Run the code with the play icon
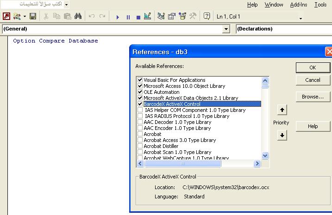 point(118,17)
